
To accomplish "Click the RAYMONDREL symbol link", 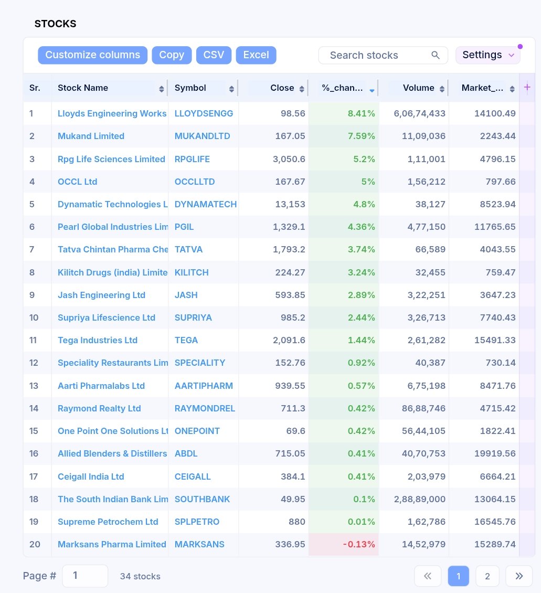I will [x=205, y=408].
